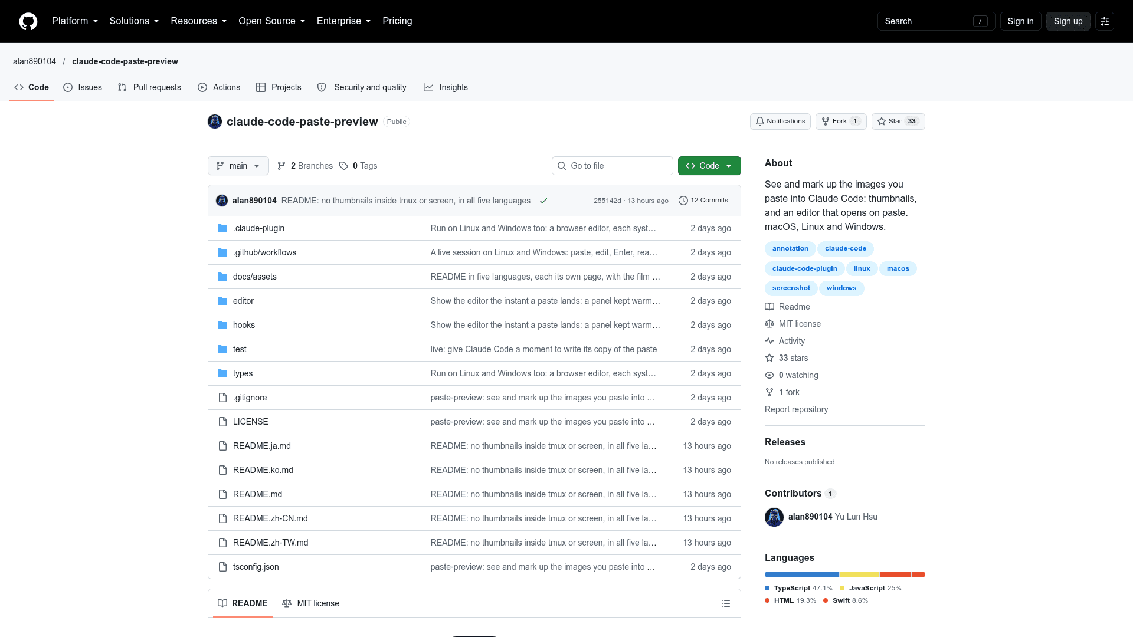The width and height of the screenshot is (1133, 637).
Task: Select the claude-code-plugin topic tag
Action: (804, 268)
